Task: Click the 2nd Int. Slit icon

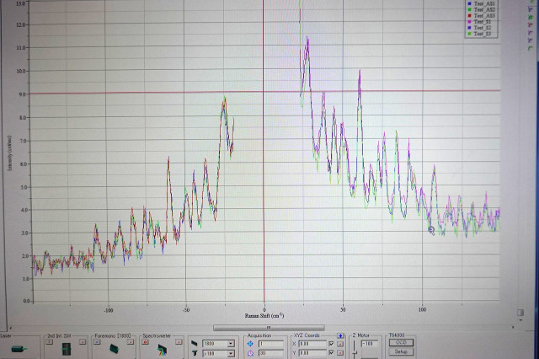Action: [x=67, y=348]
